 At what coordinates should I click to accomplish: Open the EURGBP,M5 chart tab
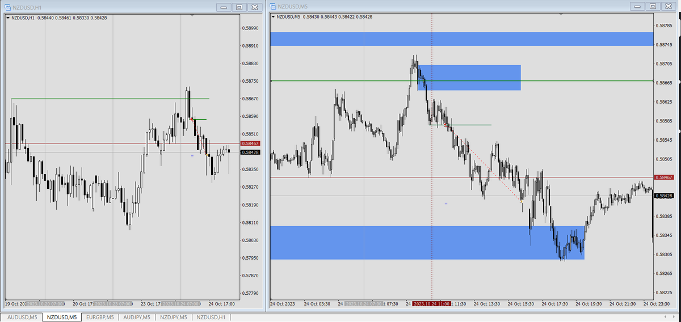99,317
